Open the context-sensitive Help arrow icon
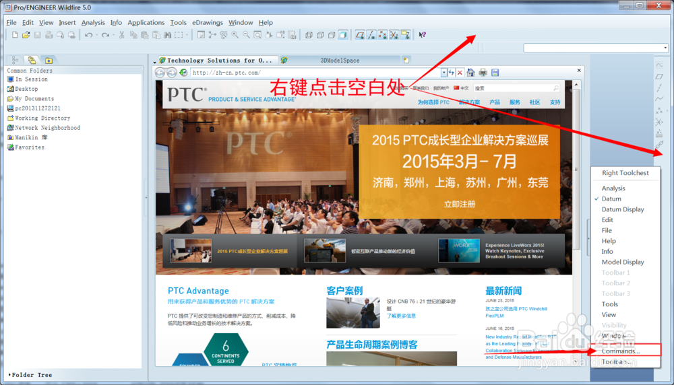The width and height of the screenshot is (674, 385). [x=422, y=35]
